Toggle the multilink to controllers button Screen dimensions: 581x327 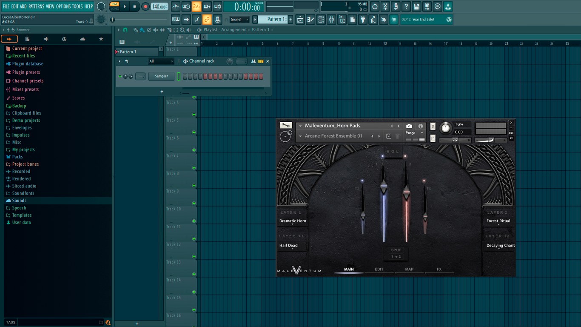point(207,19)
